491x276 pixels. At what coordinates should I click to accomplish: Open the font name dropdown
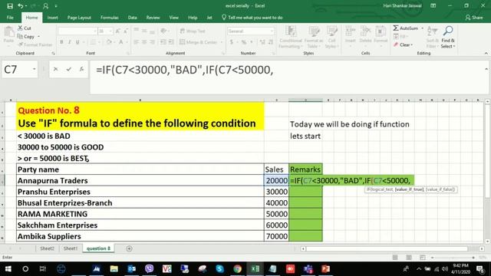(x=94, y=31)
